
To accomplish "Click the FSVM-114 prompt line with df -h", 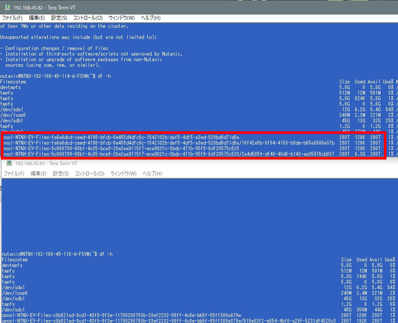I will (x=55, y=76).
